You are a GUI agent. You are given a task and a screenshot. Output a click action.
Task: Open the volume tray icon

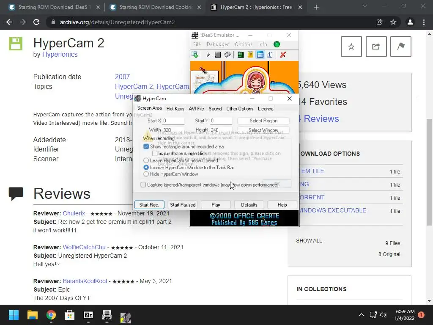383,315
